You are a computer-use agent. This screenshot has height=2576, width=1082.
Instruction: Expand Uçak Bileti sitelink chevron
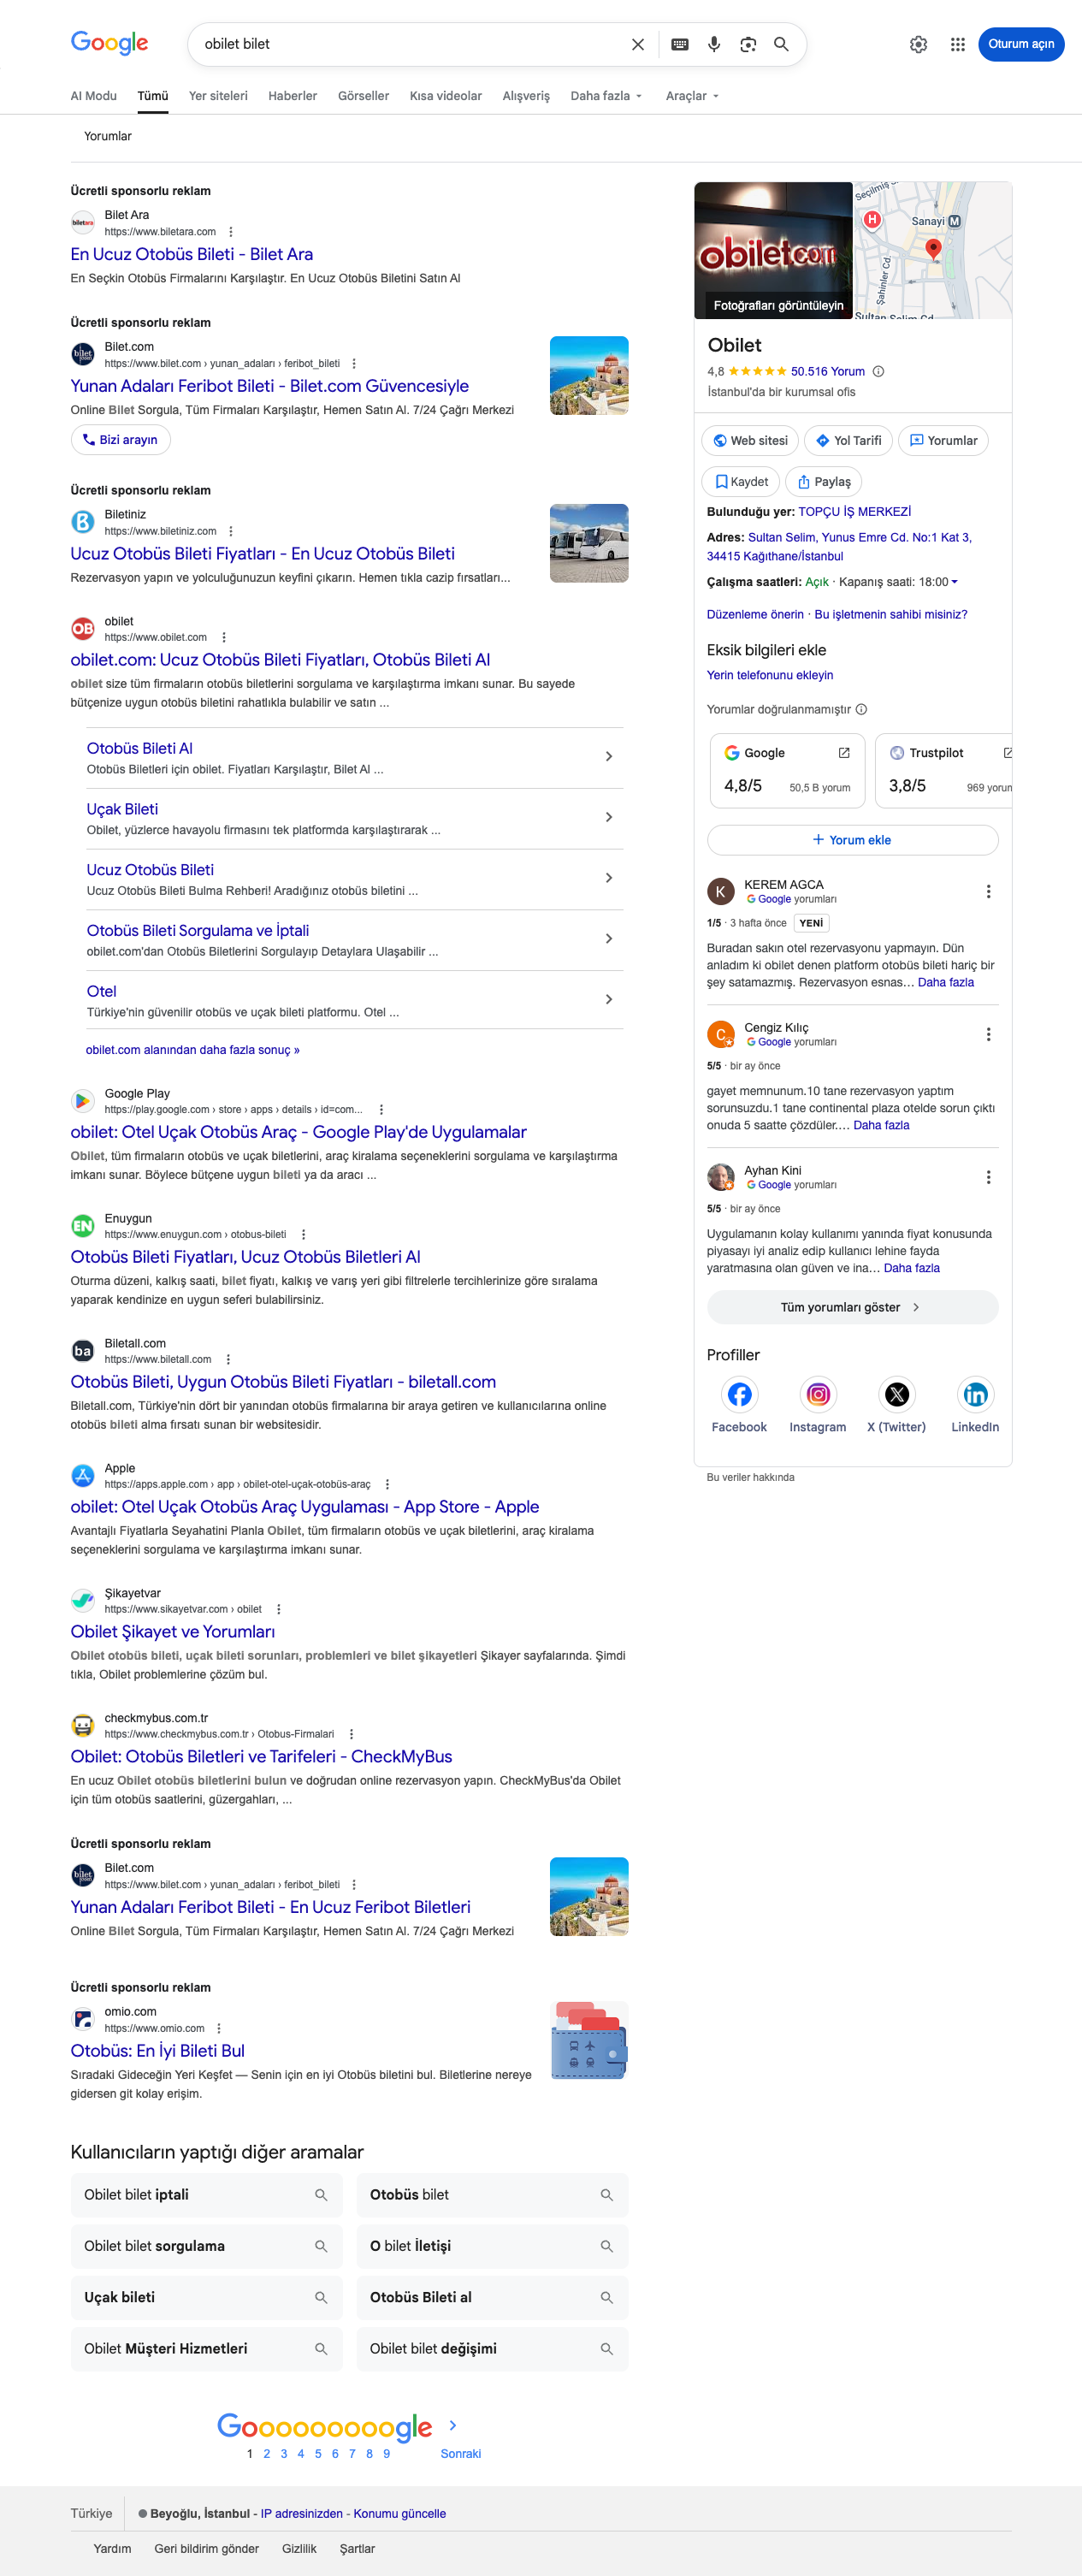tap(609, 818)
